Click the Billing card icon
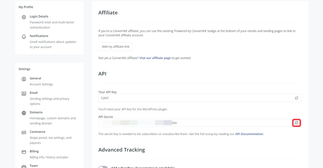 click(24, 152)
